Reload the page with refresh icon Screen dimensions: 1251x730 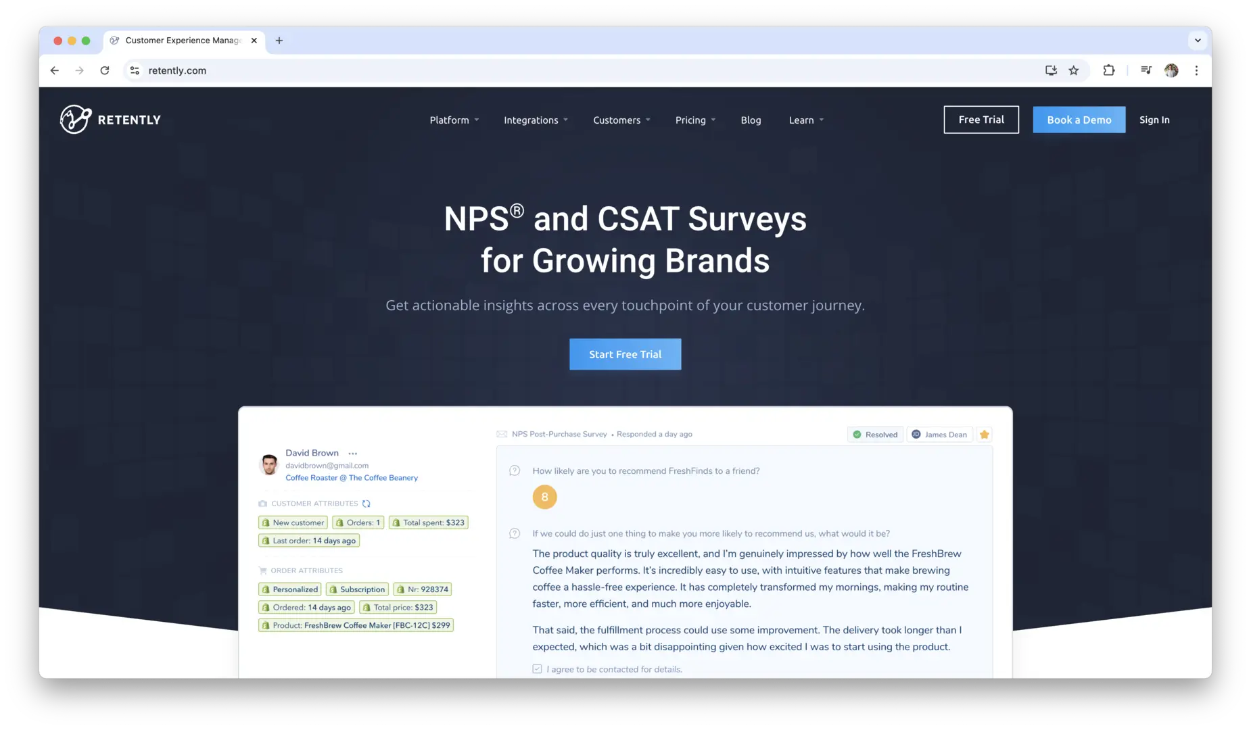[x=105, y=70]
